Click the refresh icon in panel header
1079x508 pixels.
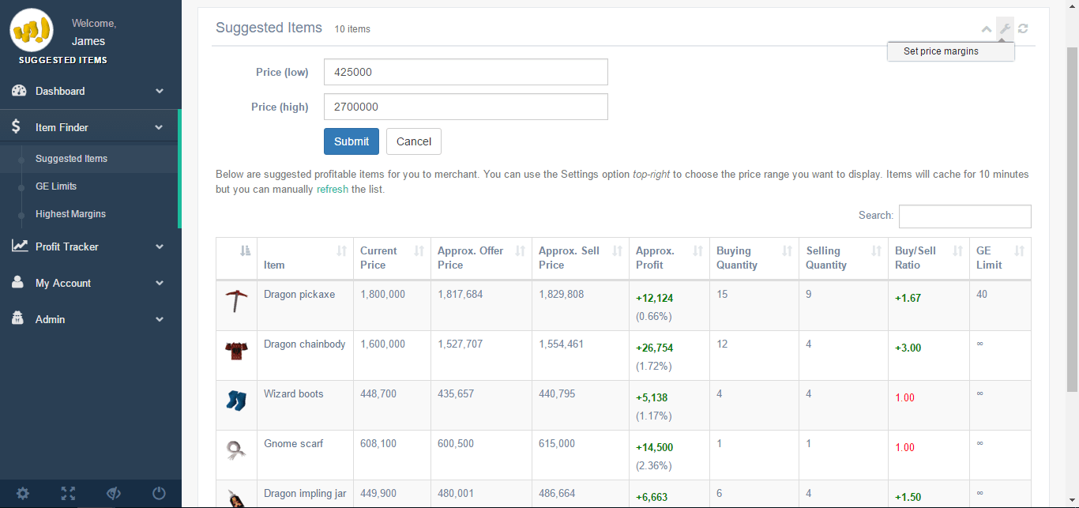pyautogui.click(x=1023, y=29)
